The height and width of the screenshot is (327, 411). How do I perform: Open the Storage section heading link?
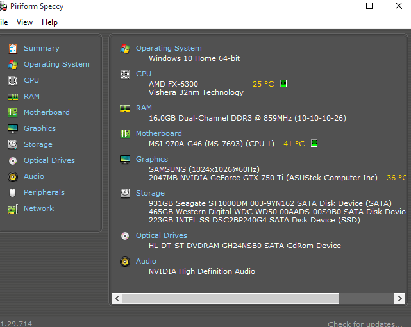pos(150,192)
